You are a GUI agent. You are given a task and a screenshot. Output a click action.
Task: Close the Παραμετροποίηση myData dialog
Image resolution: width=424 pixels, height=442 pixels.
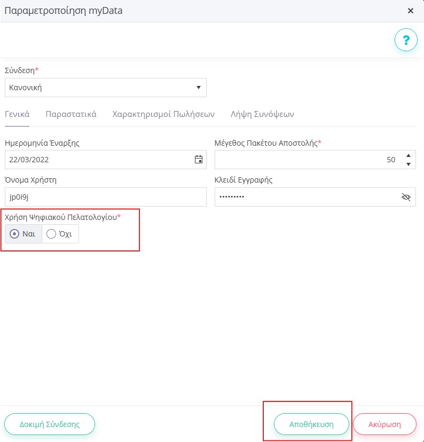pyautogui.click(x=411, y=11)
